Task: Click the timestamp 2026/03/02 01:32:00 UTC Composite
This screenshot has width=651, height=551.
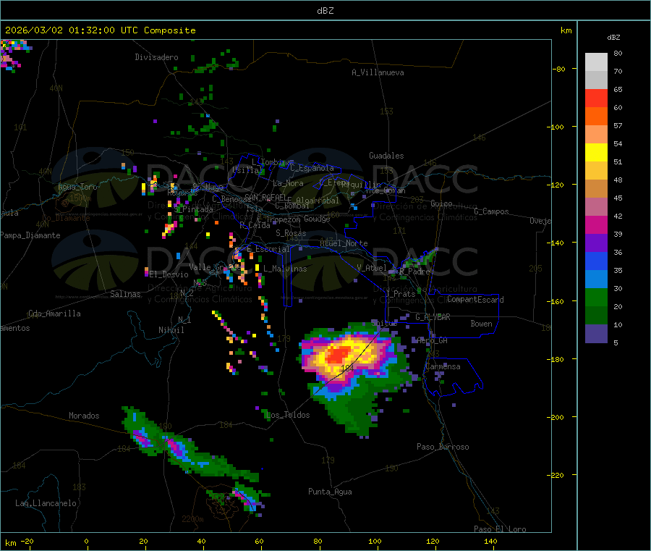Action: click(100, 30)
